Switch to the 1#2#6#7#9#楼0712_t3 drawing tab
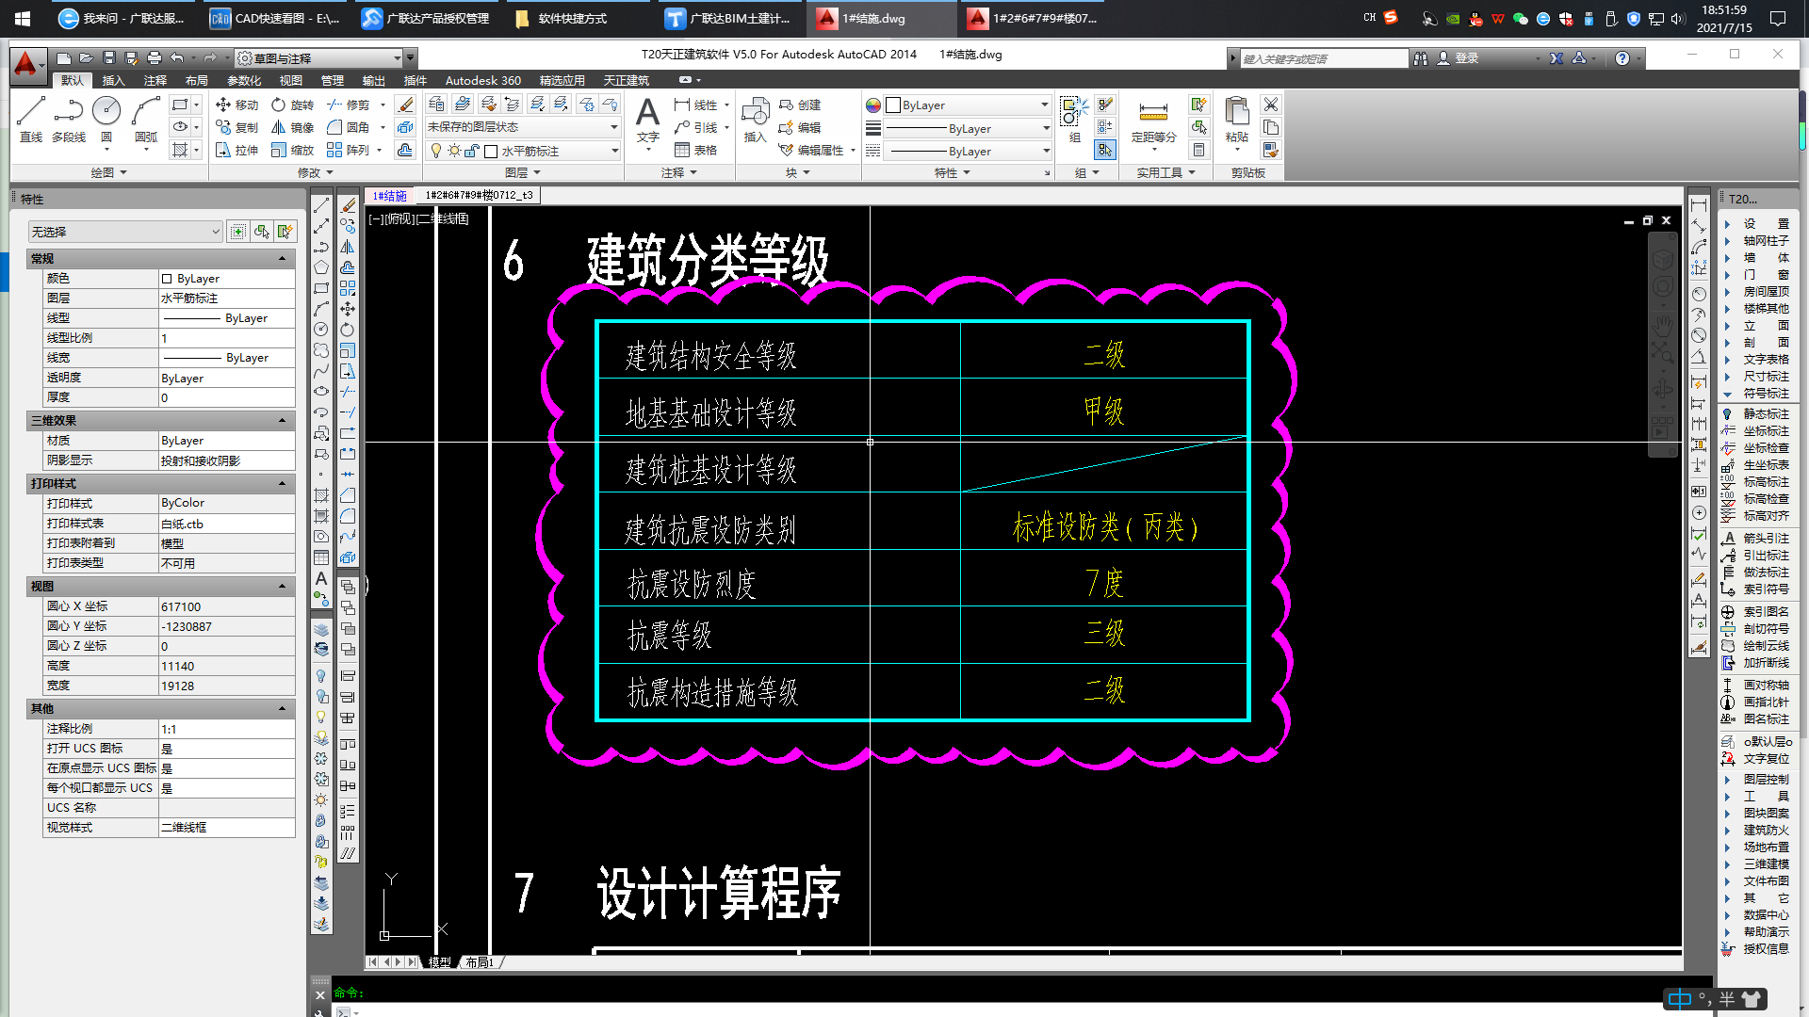The width and height of the screenshot is (1809, 1017). pyautogui.click(x=479, y=196)
